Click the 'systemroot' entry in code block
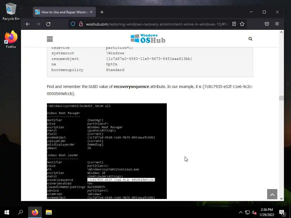The width and height of the screenshot is (291, 218). tap(63, 53)
